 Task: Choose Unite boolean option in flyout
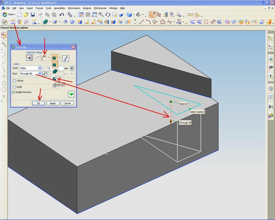(x=55, y=71)
